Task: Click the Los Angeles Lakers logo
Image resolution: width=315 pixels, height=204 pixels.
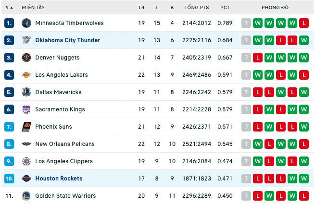Action: [26, 75]
